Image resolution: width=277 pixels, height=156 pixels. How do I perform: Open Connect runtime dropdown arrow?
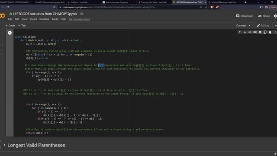(x=249, y=26)
